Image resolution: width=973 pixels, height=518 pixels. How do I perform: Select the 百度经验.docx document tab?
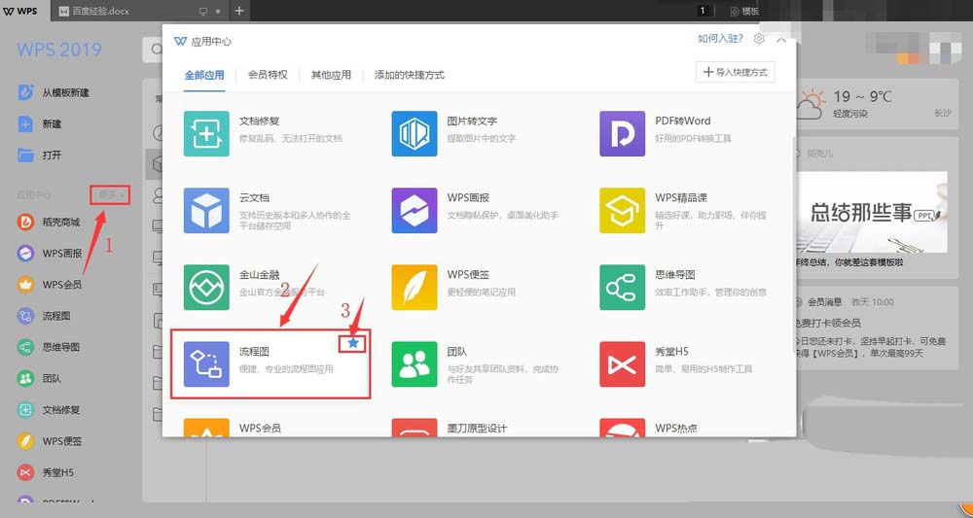140,11
